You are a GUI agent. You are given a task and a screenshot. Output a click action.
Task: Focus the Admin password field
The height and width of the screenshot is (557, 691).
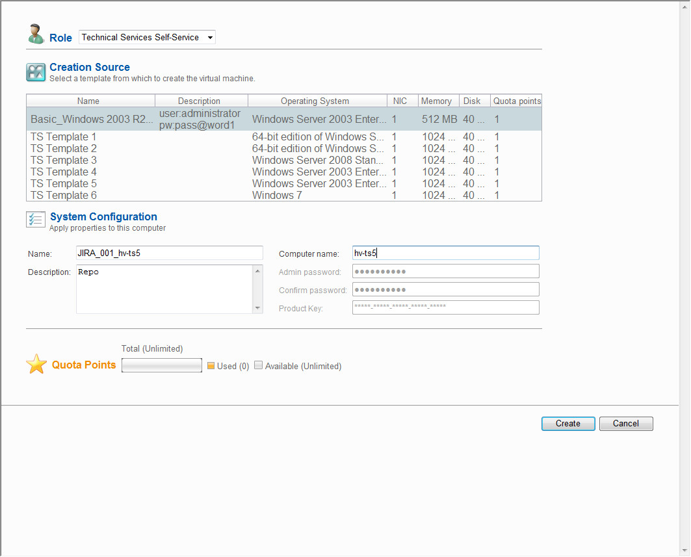coord(445,271)
